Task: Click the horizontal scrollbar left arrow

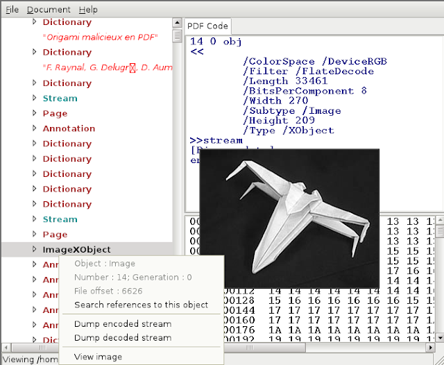Action: tap(6, 348)
